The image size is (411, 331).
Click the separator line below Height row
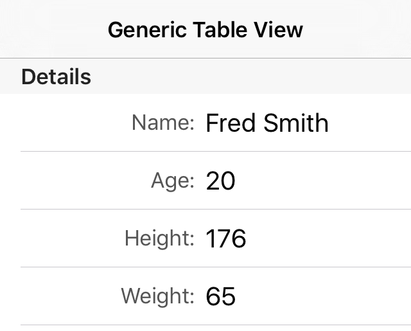point(216,267)
